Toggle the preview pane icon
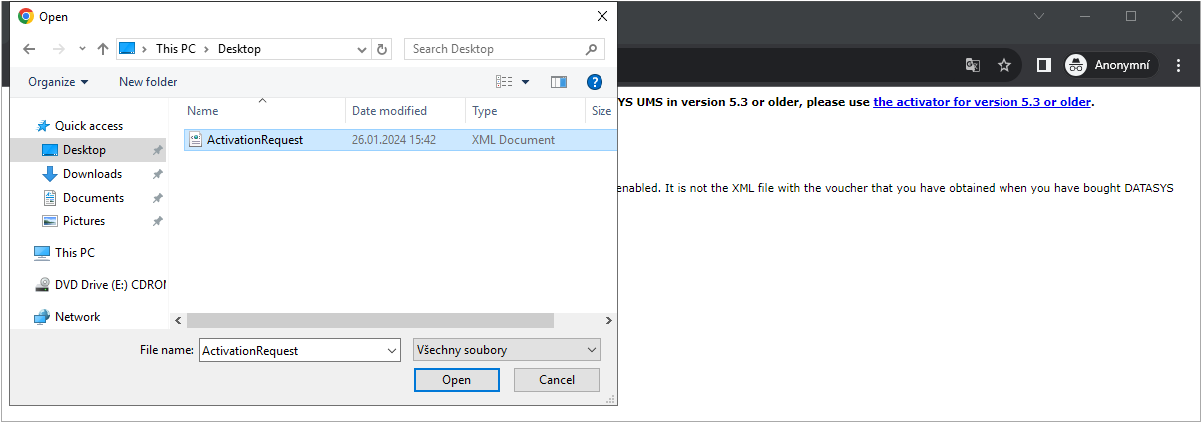The height and width of the screenshot is (423, 1202). [558, 82]
